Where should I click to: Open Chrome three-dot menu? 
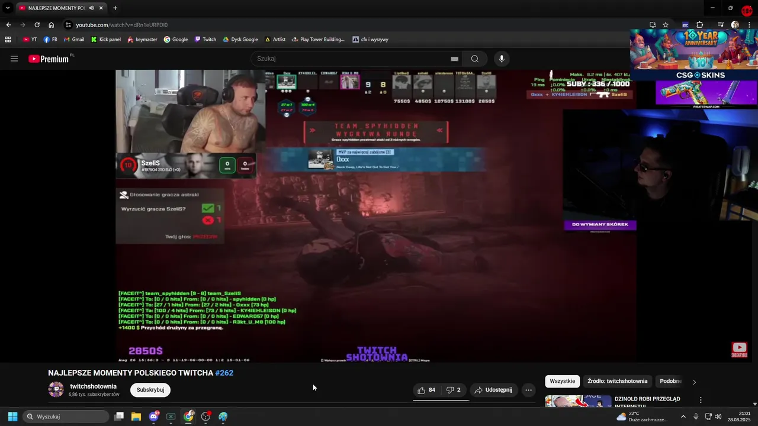(x=749, y=25)
